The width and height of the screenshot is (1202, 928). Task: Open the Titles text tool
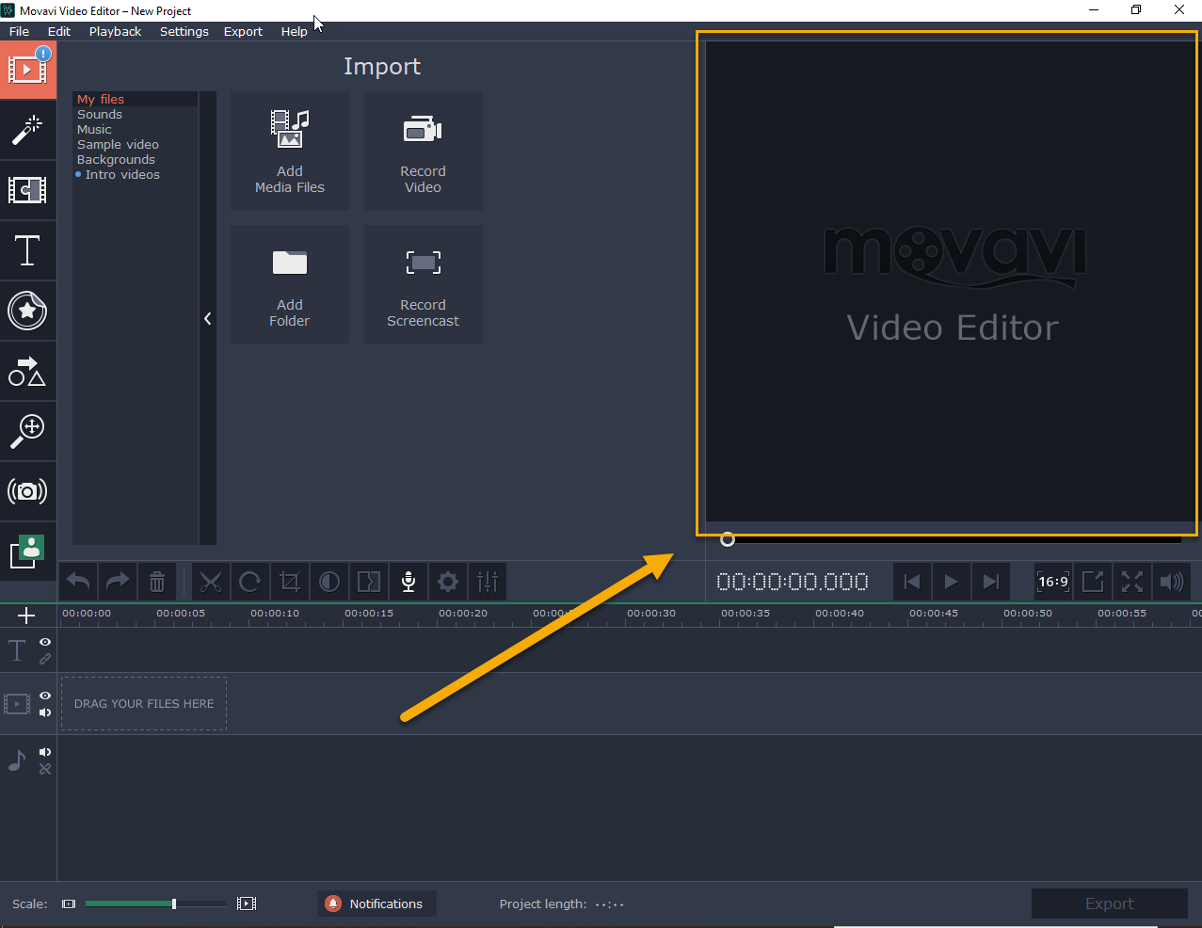click(x=27, y=251)
